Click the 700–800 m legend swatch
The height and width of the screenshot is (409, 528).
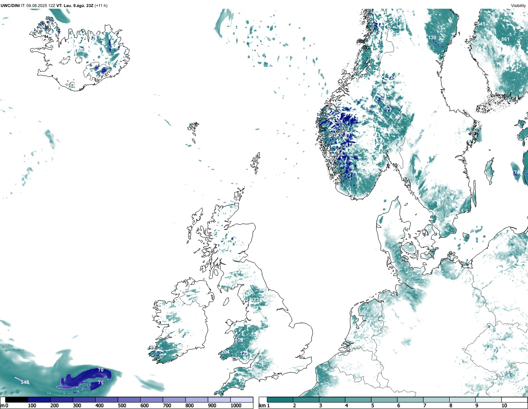174,400
